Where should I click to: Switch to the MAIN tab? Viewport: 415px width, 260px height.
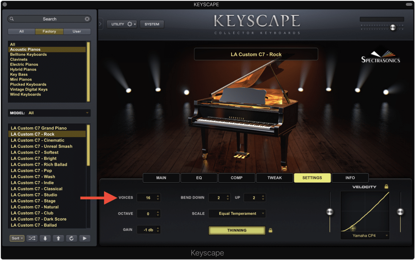[161, 178]
